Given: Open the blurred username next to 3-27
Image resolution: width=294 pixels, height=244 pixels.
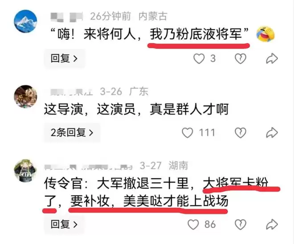Looking at the screenshot, I should (88, 166).
